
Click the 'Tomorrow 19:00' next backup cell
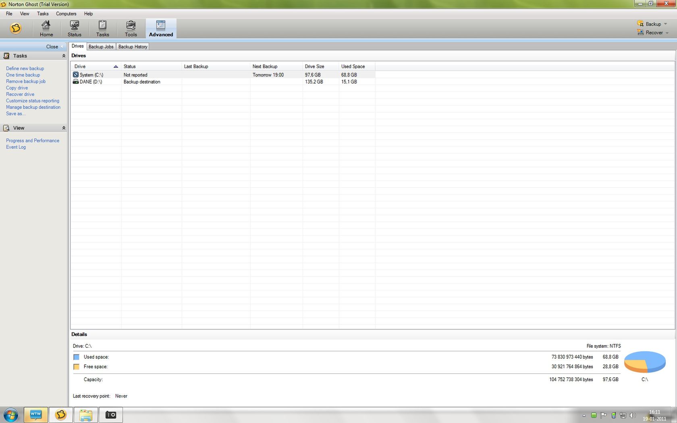tap(276, 75)
